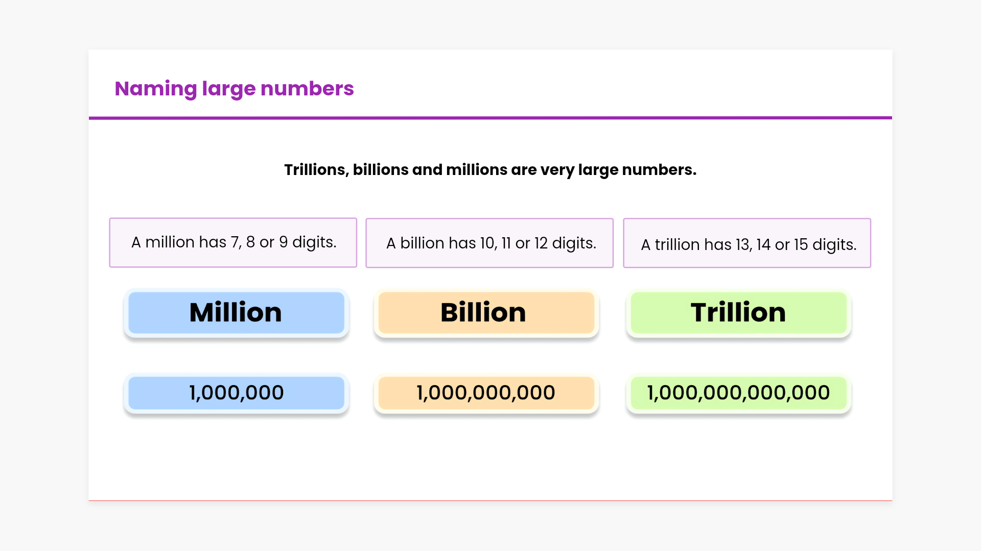
Task: Click the blue Million card
Action: click(236, 312)
